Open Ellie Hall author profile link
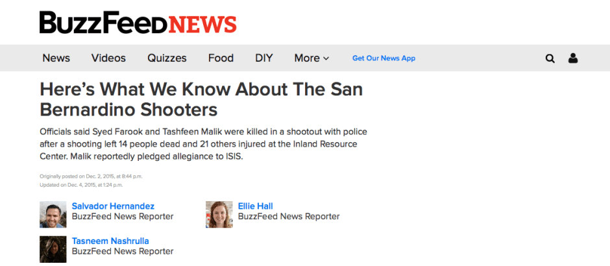This screenshot has width=610, height=266. [x=256, y=206]
